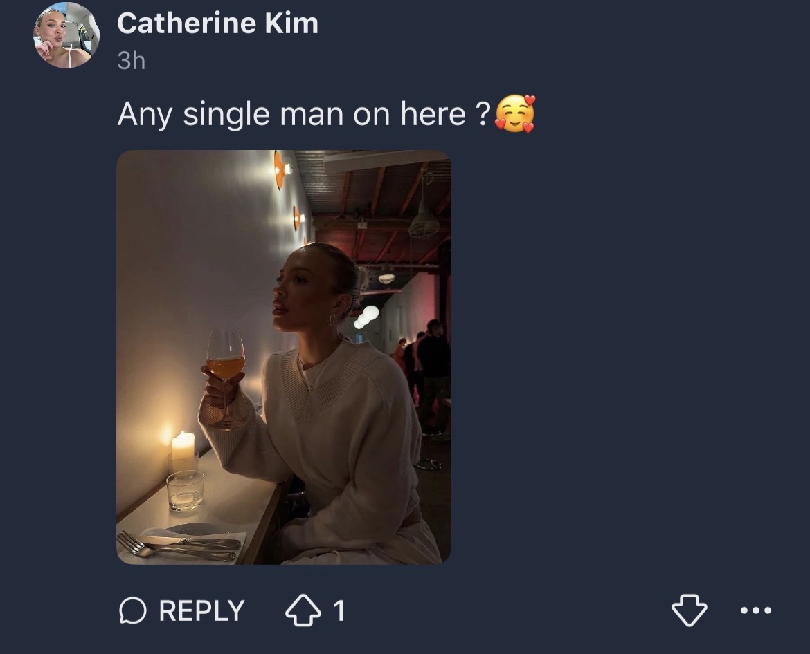
Task: Click the smiling face with hearts emoji
Action: 514,114
